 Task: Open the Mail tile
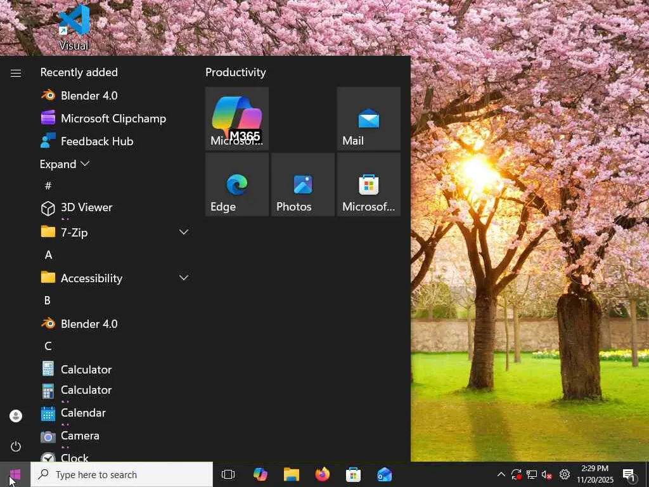369,119
